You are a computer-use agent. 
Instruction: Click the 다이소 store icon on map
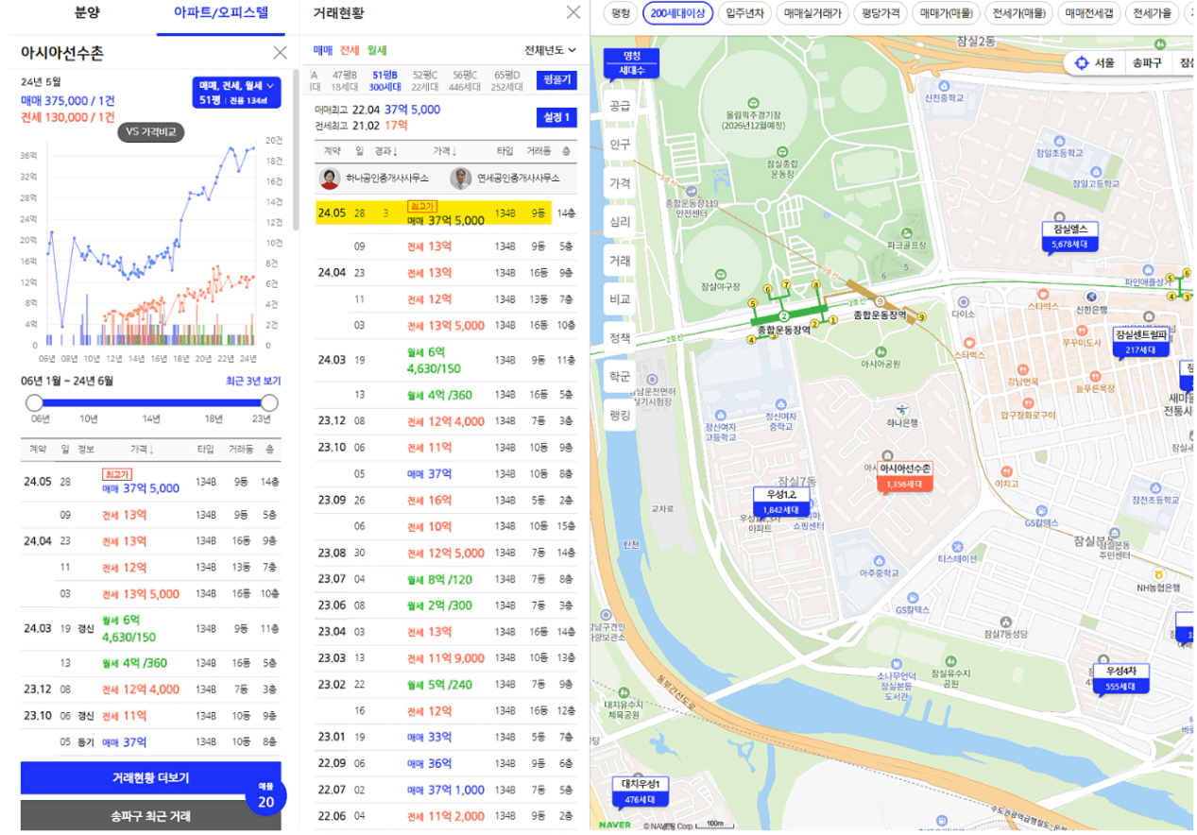pyautogui.click(x=964, y=300)
